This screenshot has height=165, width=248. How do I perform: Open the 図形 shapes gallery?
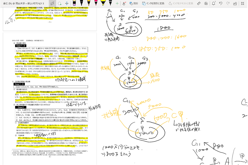(x=134, y=3)
